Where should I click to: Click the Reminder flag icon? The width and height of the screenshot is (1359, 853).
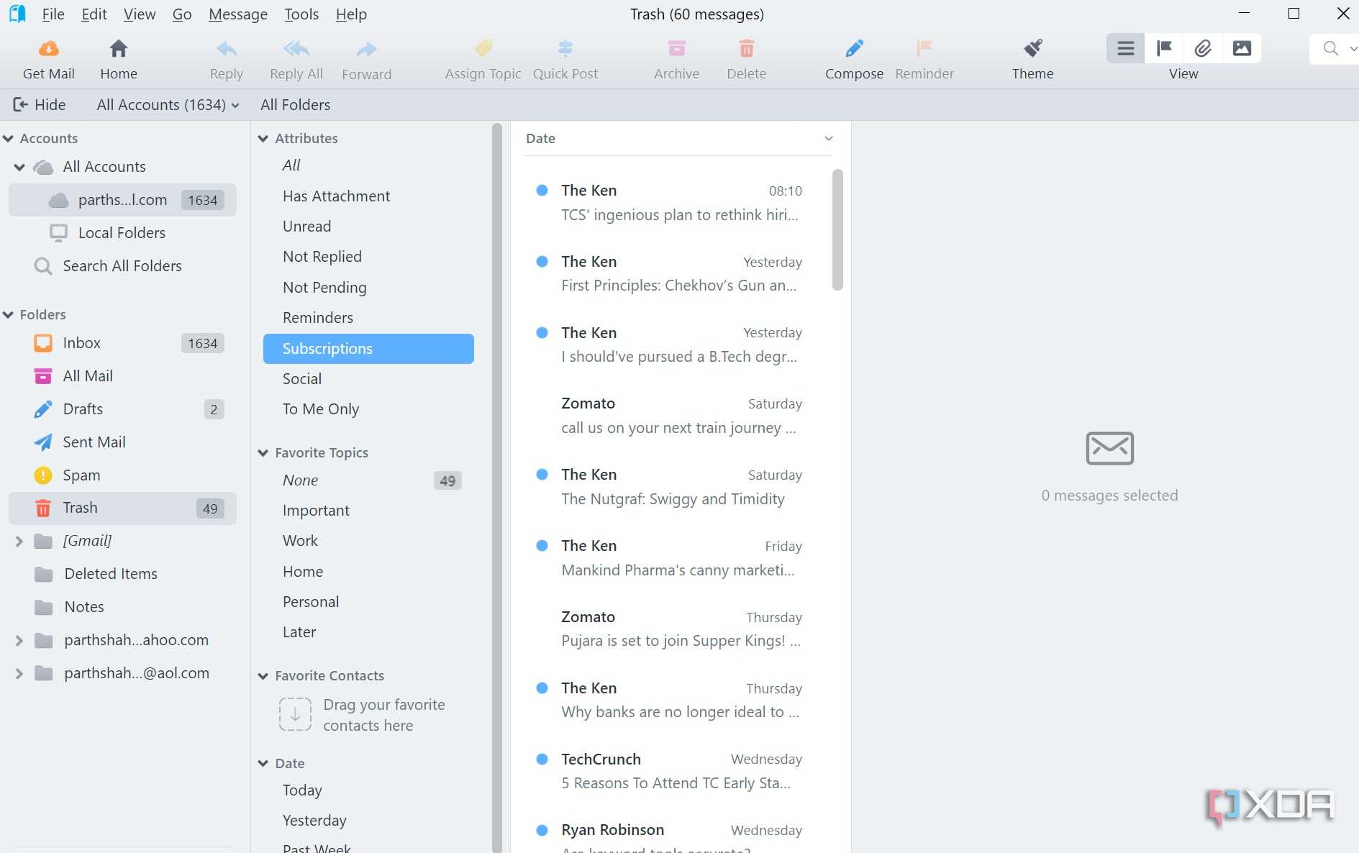[x=924, y=48]
